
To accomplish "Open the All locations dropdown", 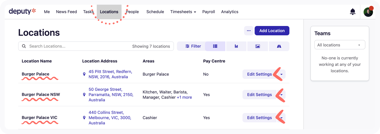I will (340, 45).
